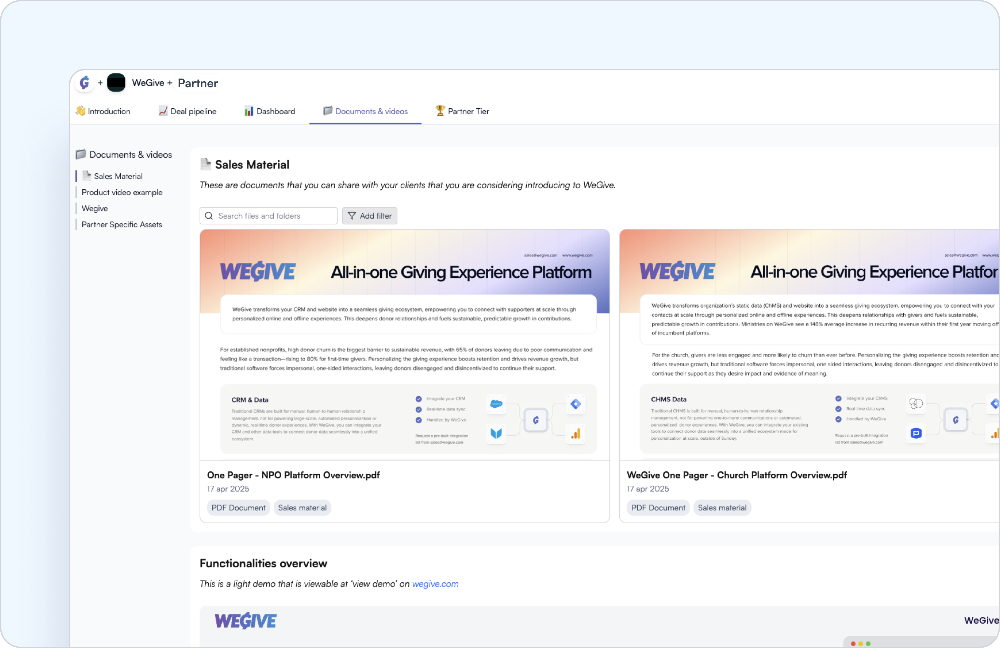Screen dimensions: 1000x648
Task: Click the Add filter button
Action: [369, 216]
